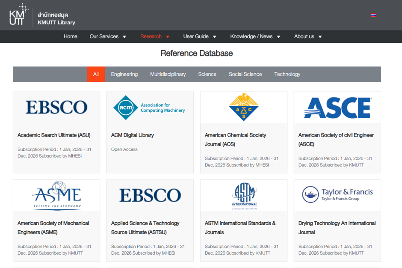
Task: Open Drying Technology An International Journal link
Action: pyautogui.click(x=337, y=228)
